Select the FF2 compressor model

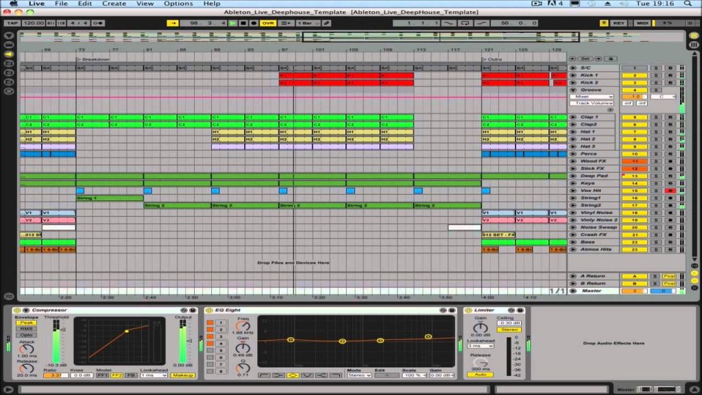pyautogui.click(x=117, y=375)
